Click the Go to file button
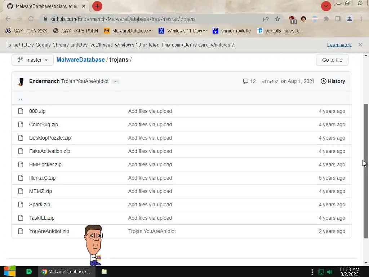The height and width of the screenshot is (277, 369). point(332,60)
